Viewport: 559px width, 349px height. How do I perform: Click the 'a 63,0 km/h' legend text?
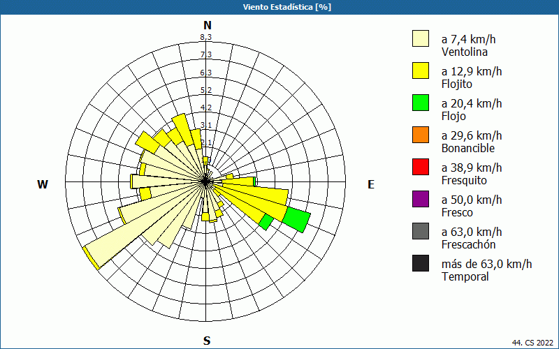pyautogui.click(x=472, y=232)
